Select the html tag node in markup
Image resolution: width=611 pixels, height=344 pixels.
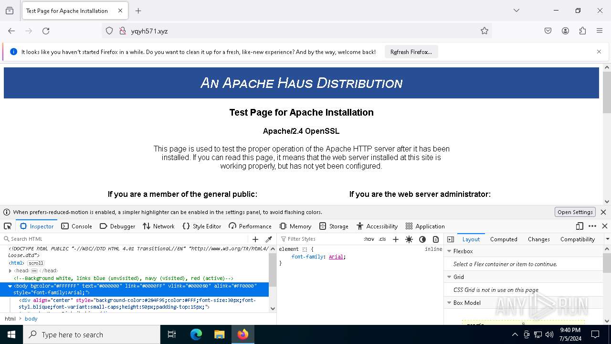point(17,263)
